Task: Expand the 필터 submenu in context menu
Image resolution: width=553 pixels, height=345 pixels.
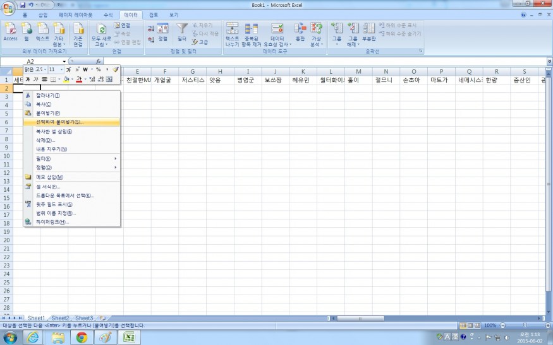Action: click(x=71, y=158)
